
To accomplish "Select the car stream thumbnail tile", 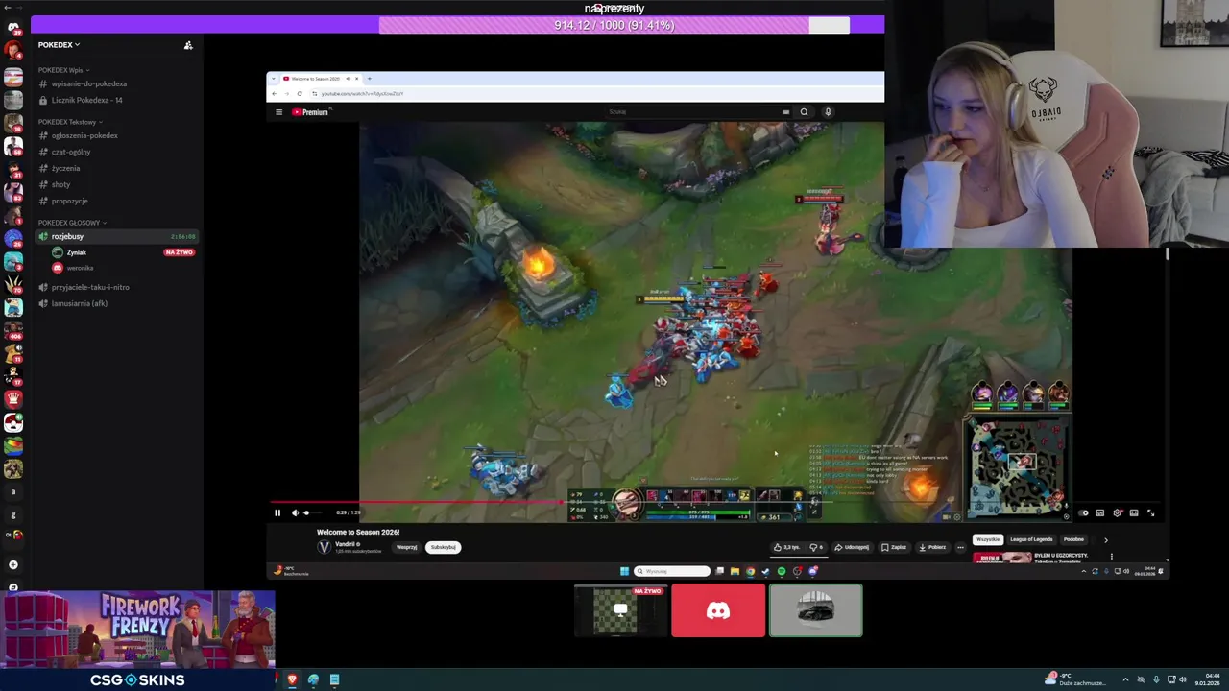I will 816,610.
